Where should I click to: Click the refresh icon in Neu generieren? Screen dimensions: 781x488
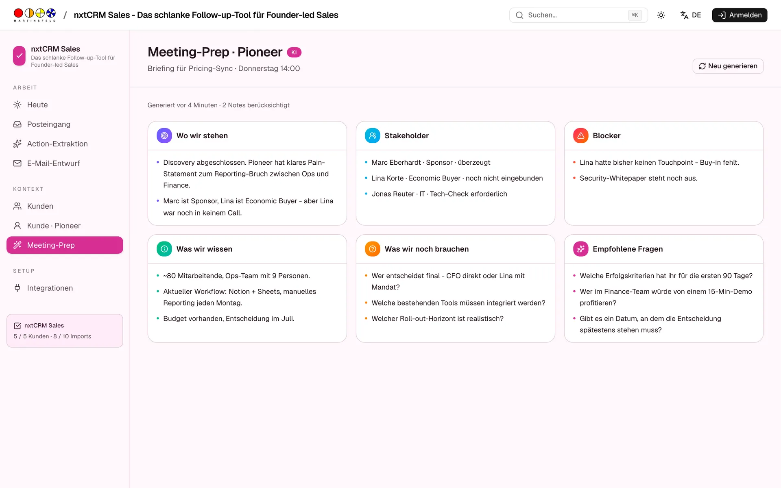(702, 66)
